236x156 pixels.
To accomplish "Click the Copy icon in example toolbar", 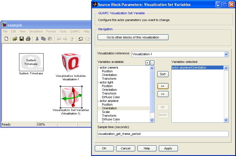I will [43, 39].
